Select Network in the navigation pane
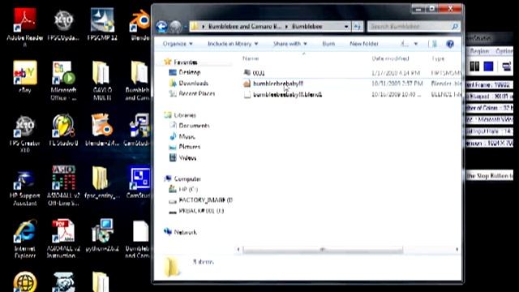This screenshot has height=292, width=519. [x=185, y=233]
